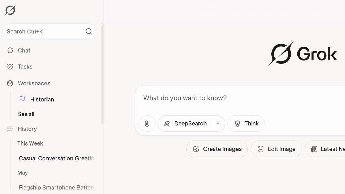Click the sidebar scrollbar
Image resolution: width=345 pixels, height=194 pixels.
pos(102,74)
